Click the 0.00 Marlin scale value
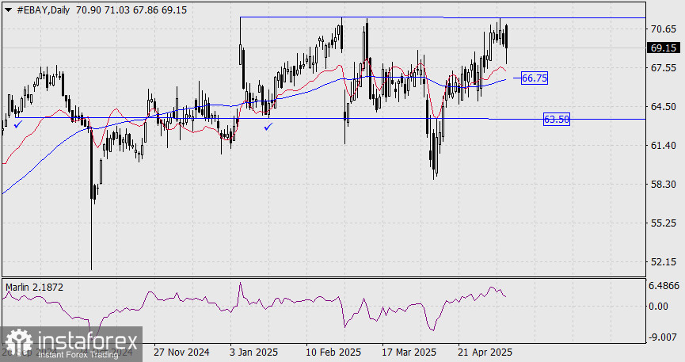 658,306
